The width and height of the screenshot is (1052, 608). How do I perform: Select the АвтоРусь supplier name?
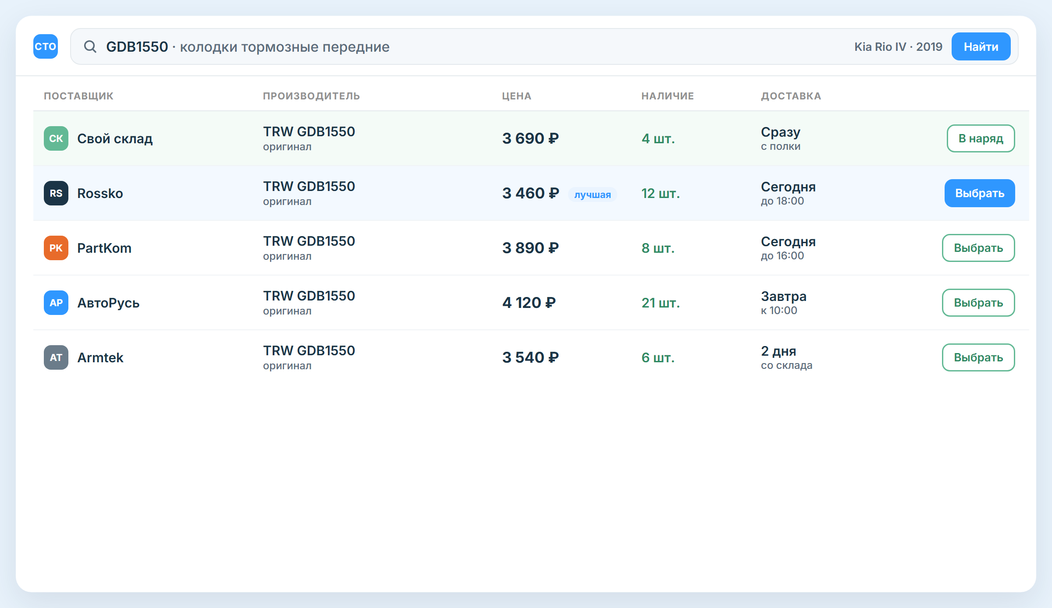coord(108,303)
